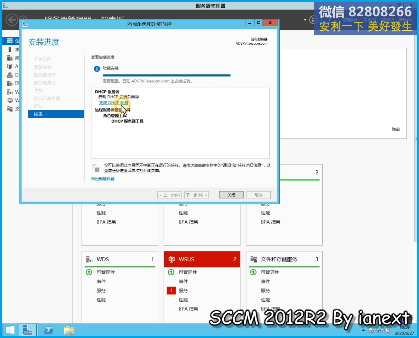Open 事件 in the WDS tile
This screenshot has height=338, width=419.
101,282
